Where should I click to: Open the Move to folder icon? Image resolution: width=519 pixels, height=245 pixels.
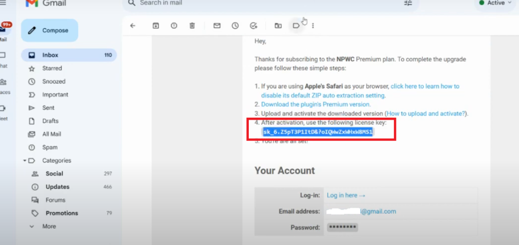(278, 26)
